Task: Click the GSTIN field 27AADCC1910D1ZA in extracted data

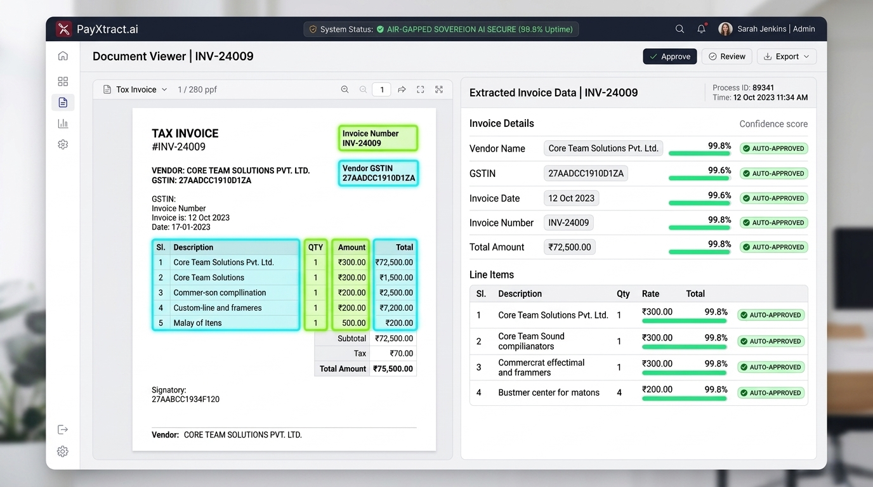Action: (x=586, y=173)
